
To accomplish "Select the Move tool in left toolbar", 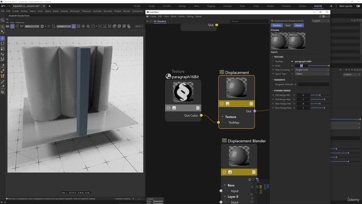I will tap(2, 39).
